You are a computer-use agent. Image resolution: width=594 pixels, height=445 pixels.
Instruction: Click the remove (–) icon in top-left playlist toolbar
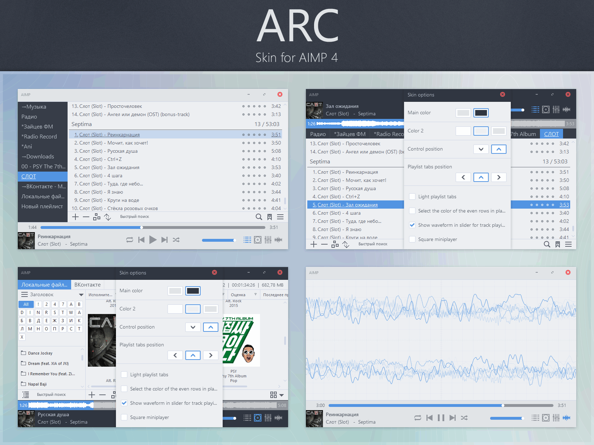[86, 217]
